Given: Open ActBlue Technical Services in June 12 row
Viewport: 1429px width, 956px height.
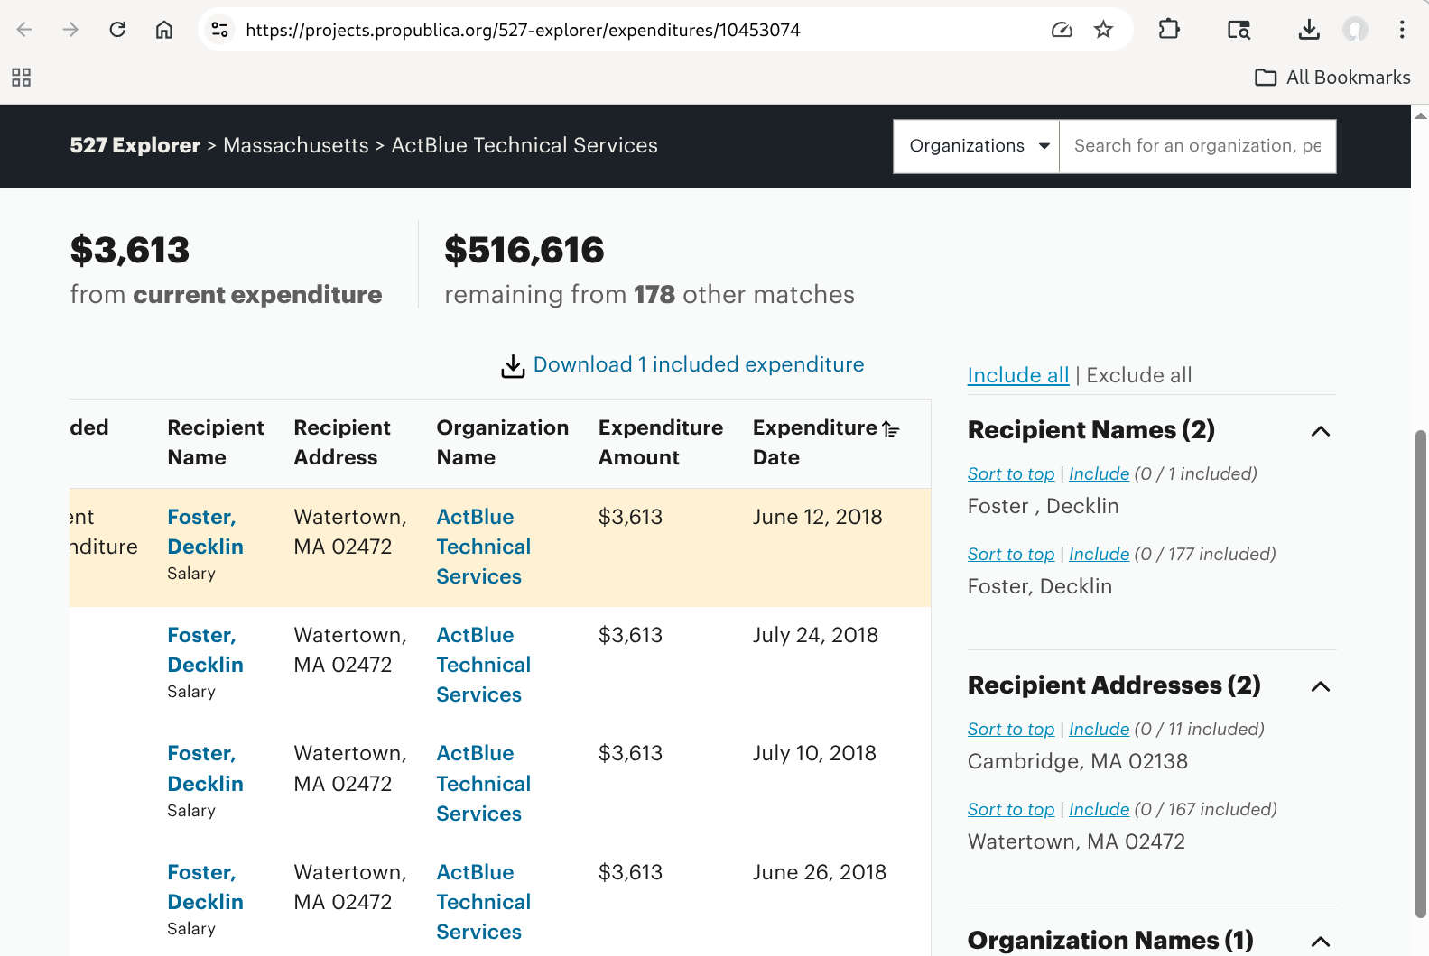Looking at the screenshot, I should [483, 547].
